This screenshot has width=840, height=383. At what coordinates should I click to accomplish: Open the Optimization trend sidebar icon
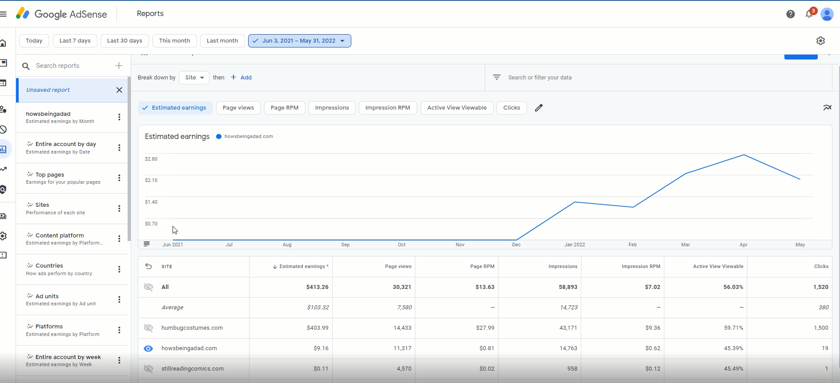coord(3,169)
